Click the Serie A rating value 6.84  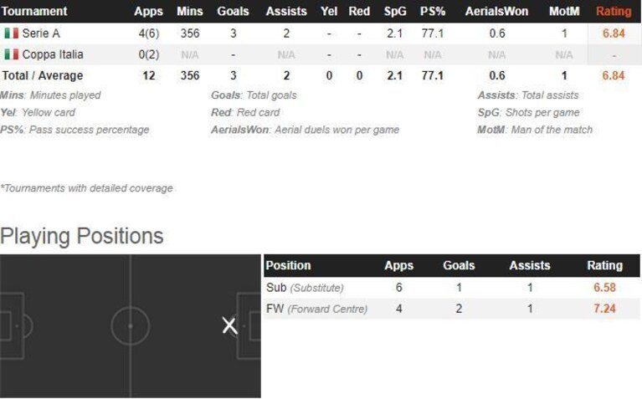click(x=614, y=33)
